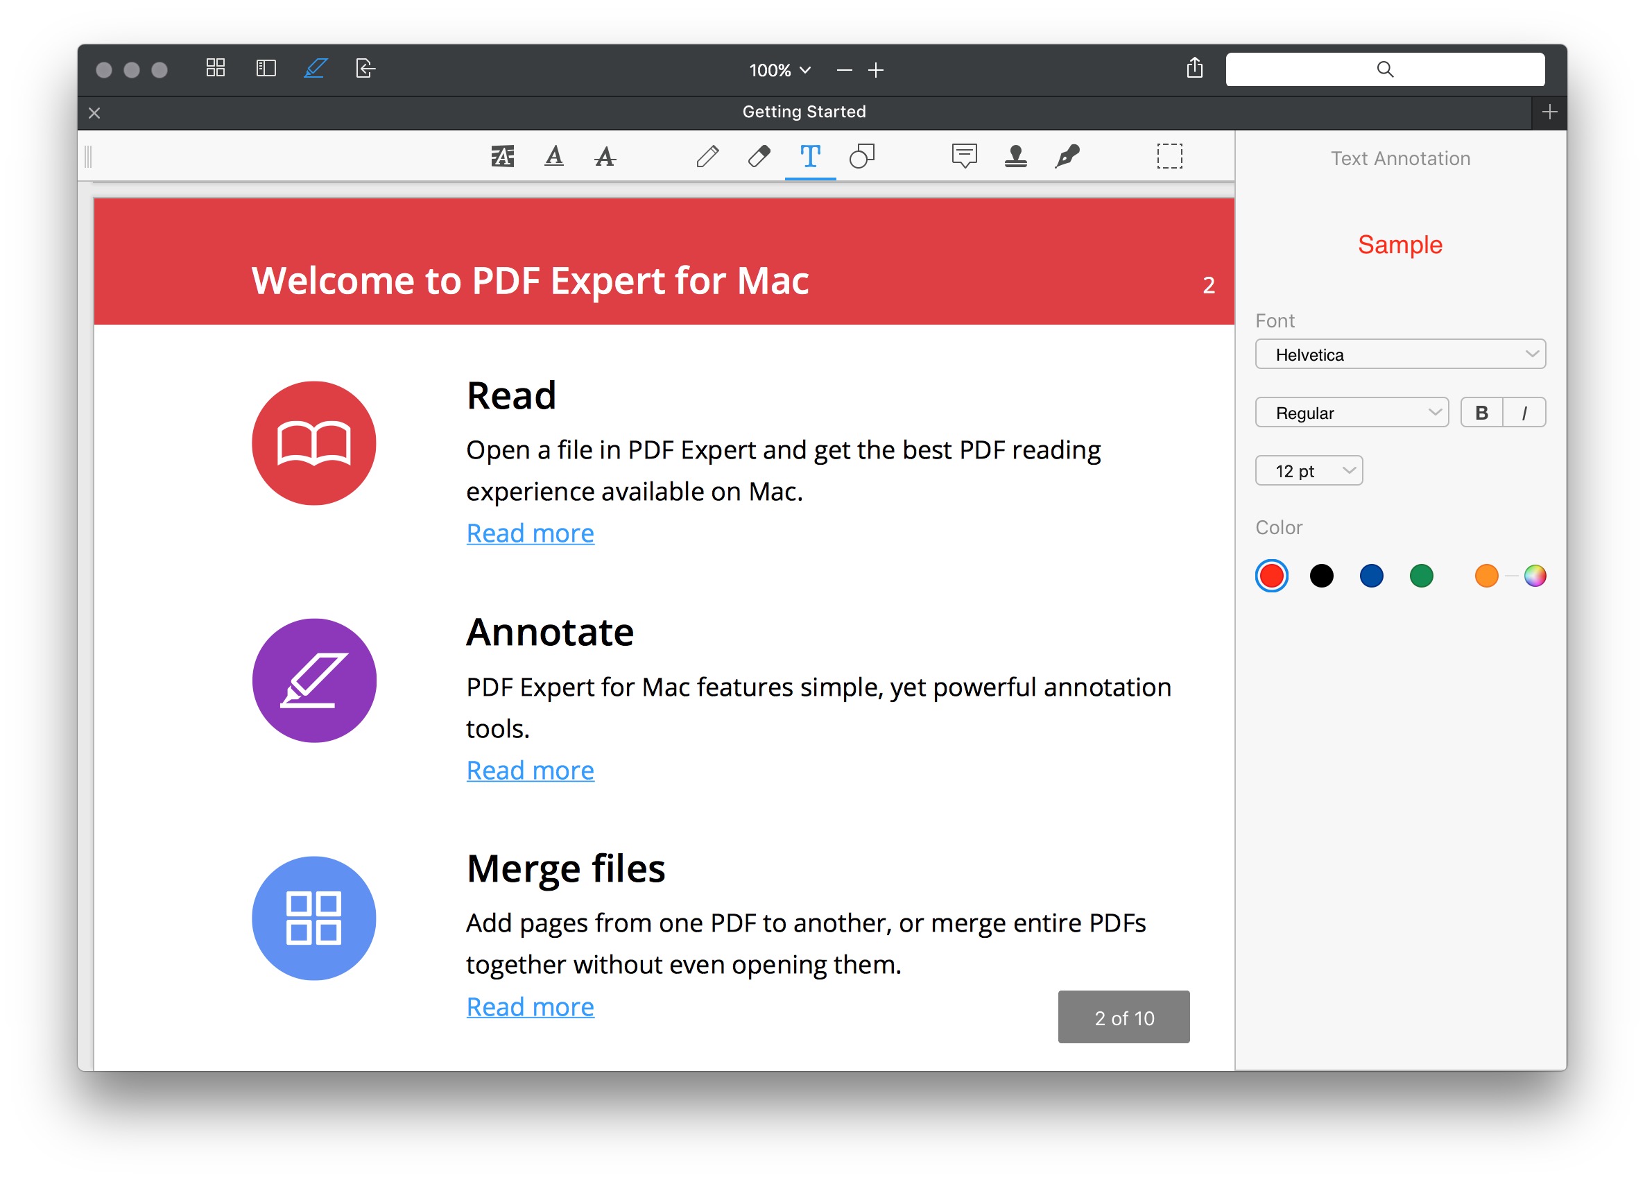Click the Welcome to PDF Expert heading
The width and height of the screenshot is (1645, 1182).
pyautogui.click(x=531, y=281)
